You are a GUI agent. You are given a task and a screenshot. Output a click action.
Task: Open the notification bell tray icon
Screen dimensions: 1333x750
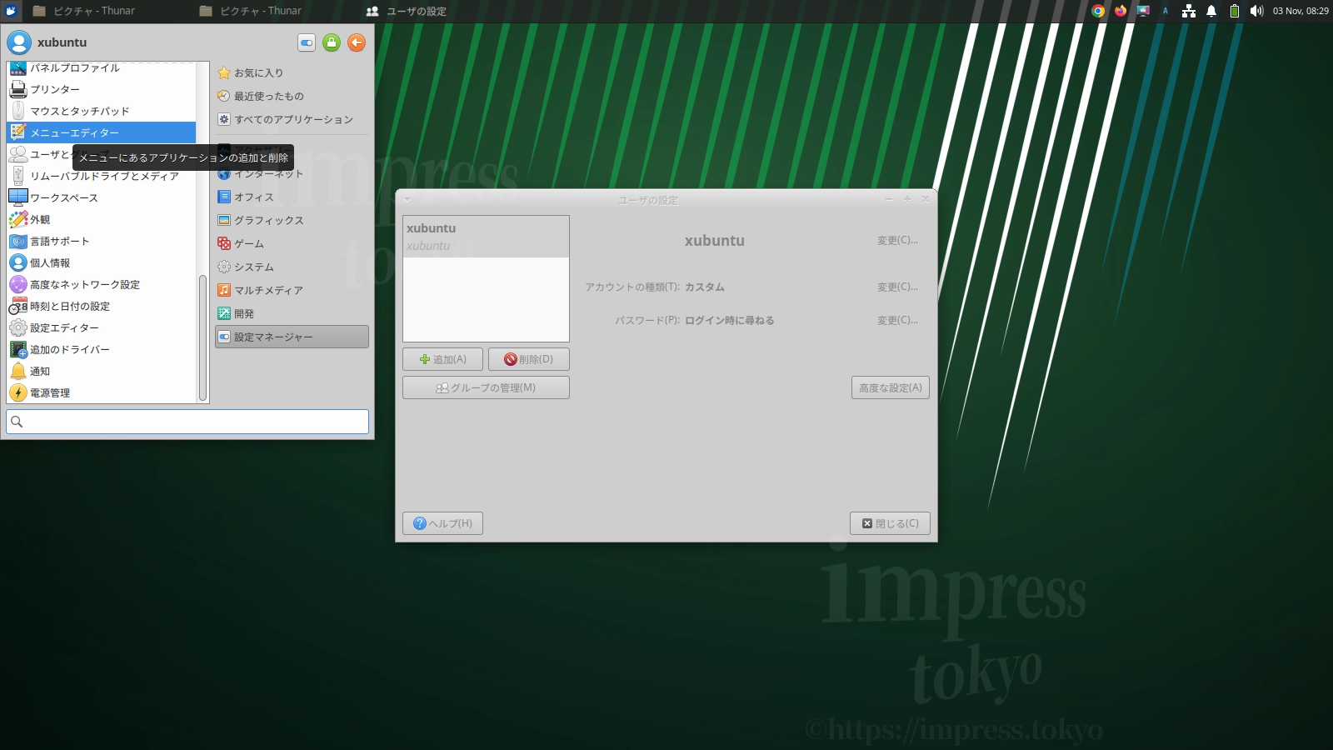tap(1211, 11)
